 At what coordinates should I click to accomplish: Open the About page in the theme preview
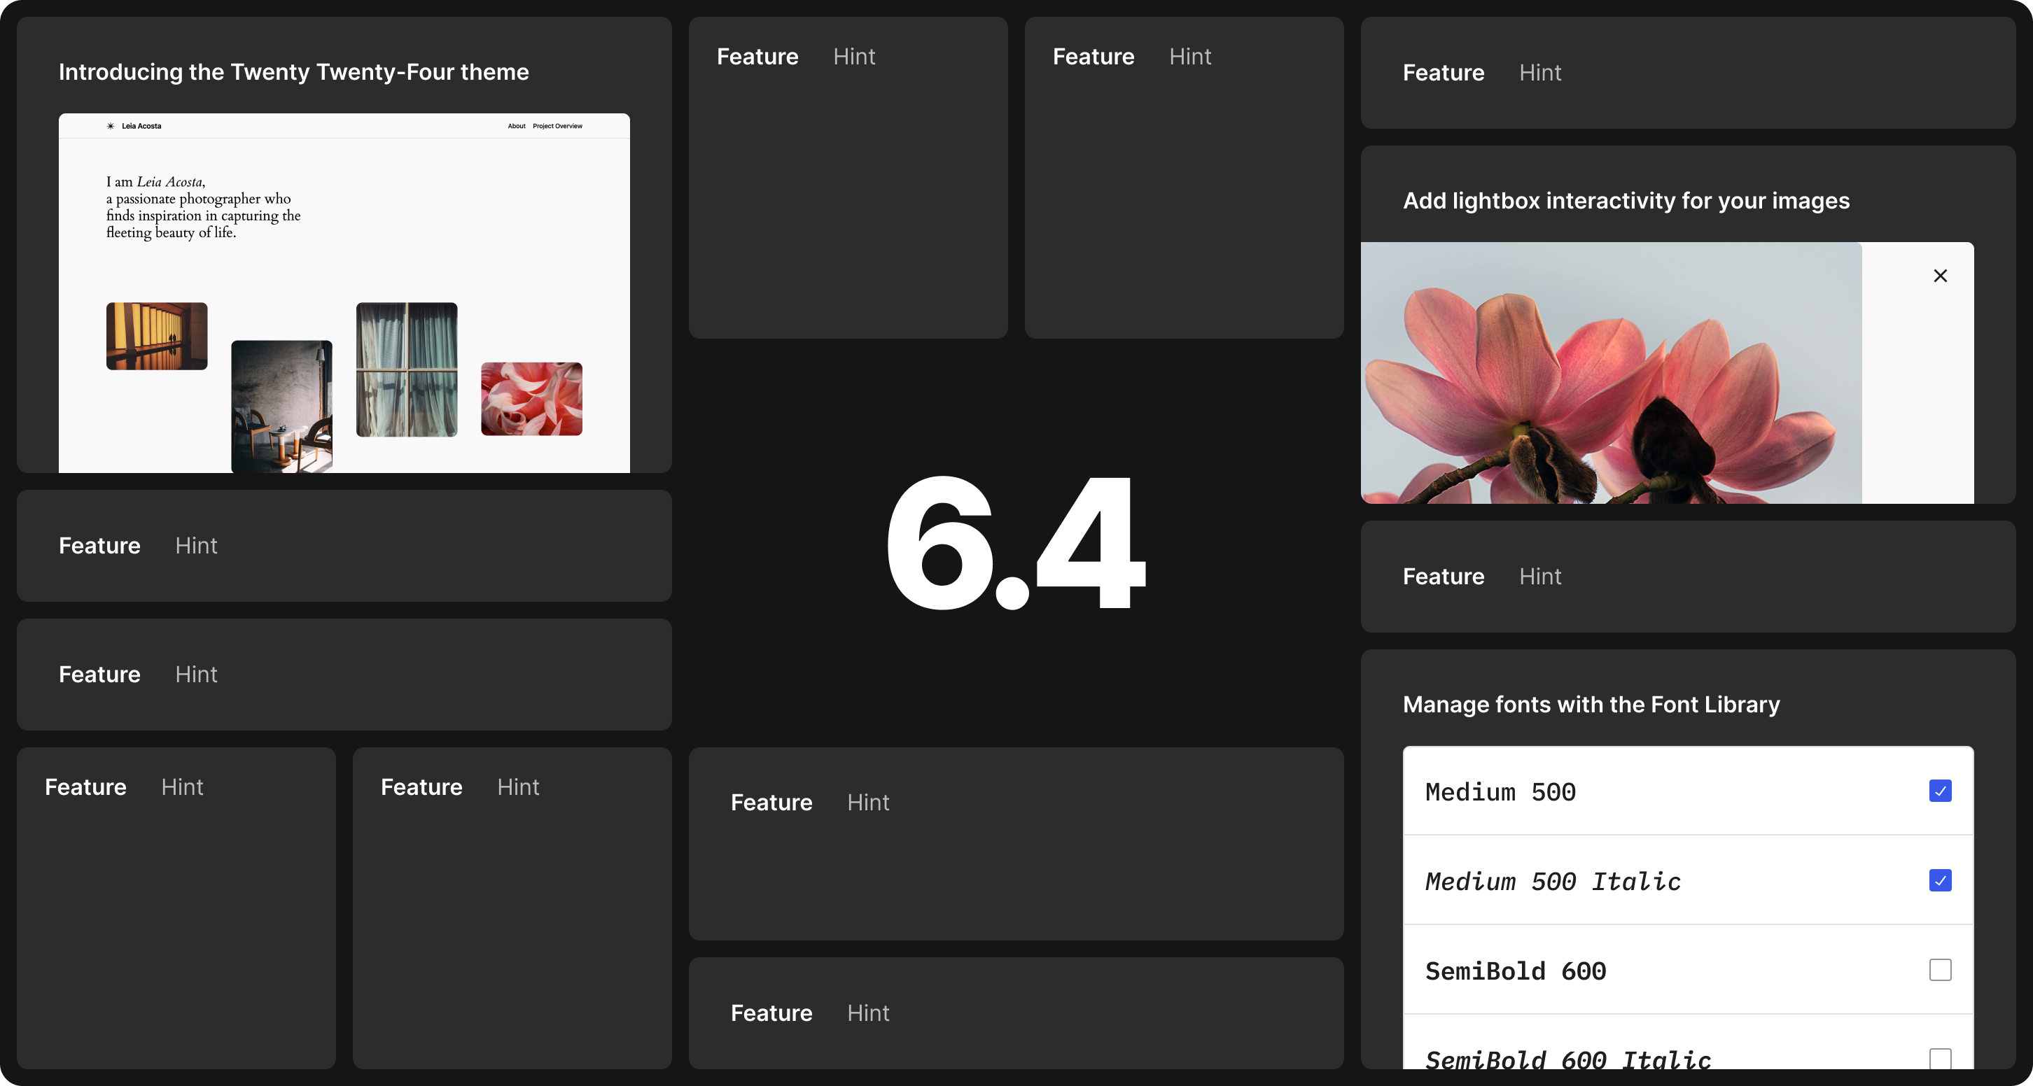point(516,125)
